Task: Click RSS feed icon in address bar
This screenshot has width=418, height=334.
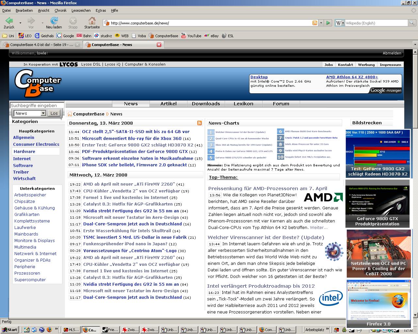Action: tap(315, 23)
